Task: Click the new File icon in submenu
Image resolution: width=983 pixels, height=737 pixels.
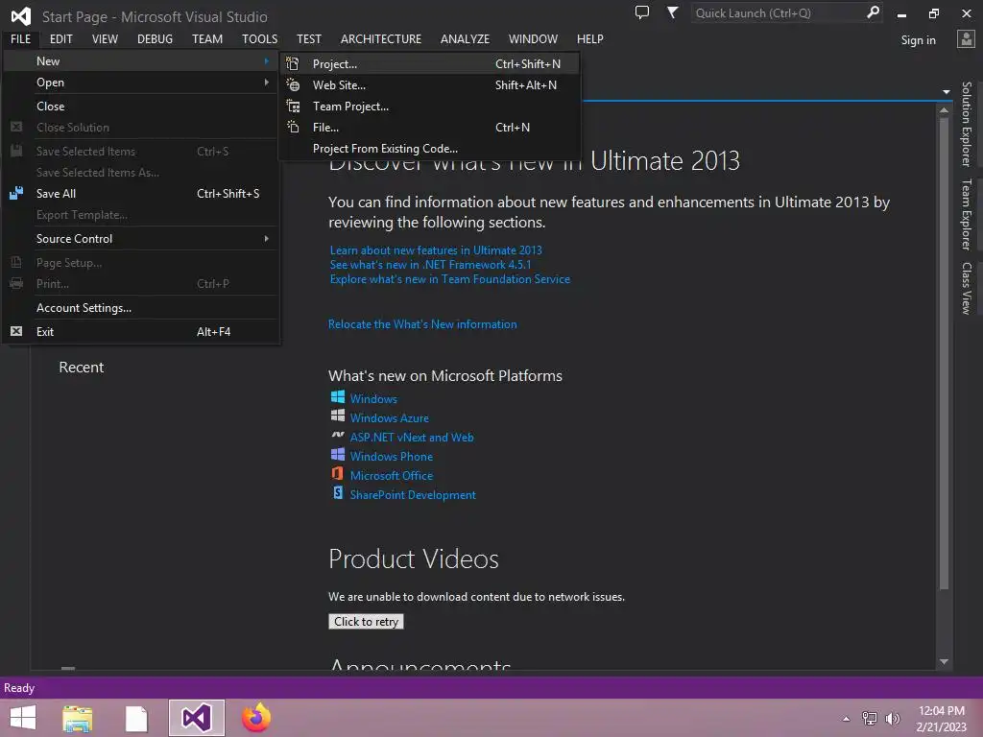Action: pos(293,128)
